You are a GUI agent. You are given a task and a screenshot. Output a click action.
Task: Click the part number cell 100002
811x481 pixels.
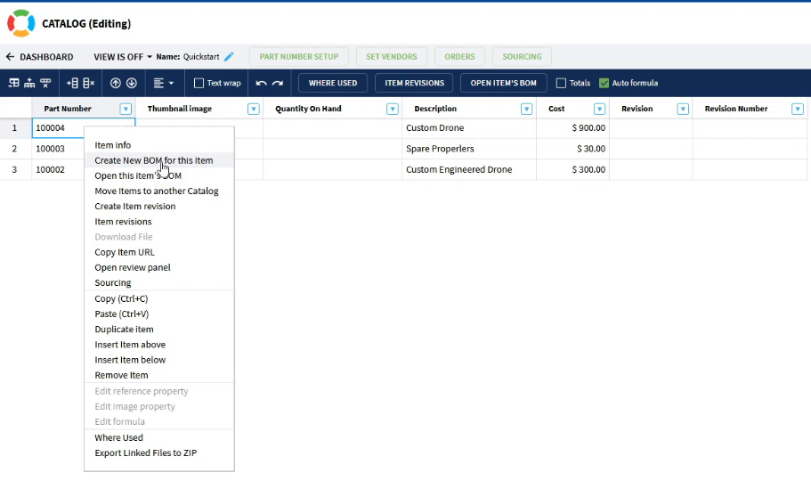(57, 169)
